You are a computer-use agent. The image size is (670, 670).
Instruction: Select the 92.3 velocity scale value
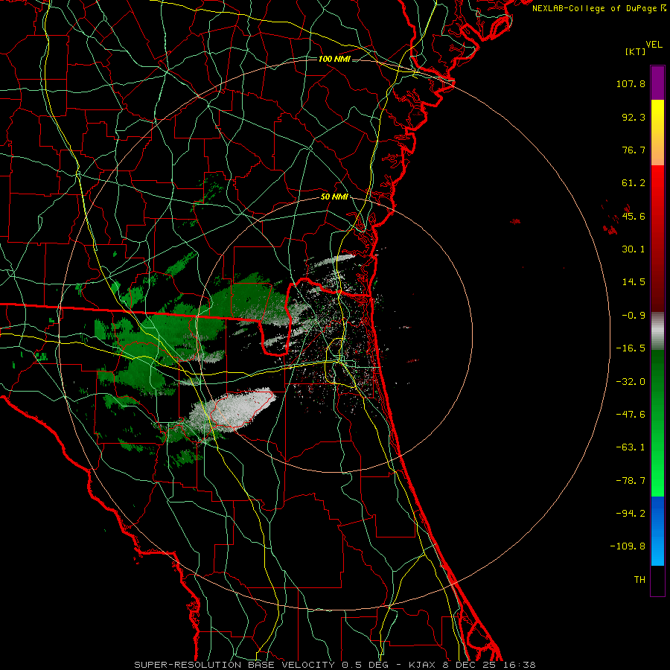(634, 117)
